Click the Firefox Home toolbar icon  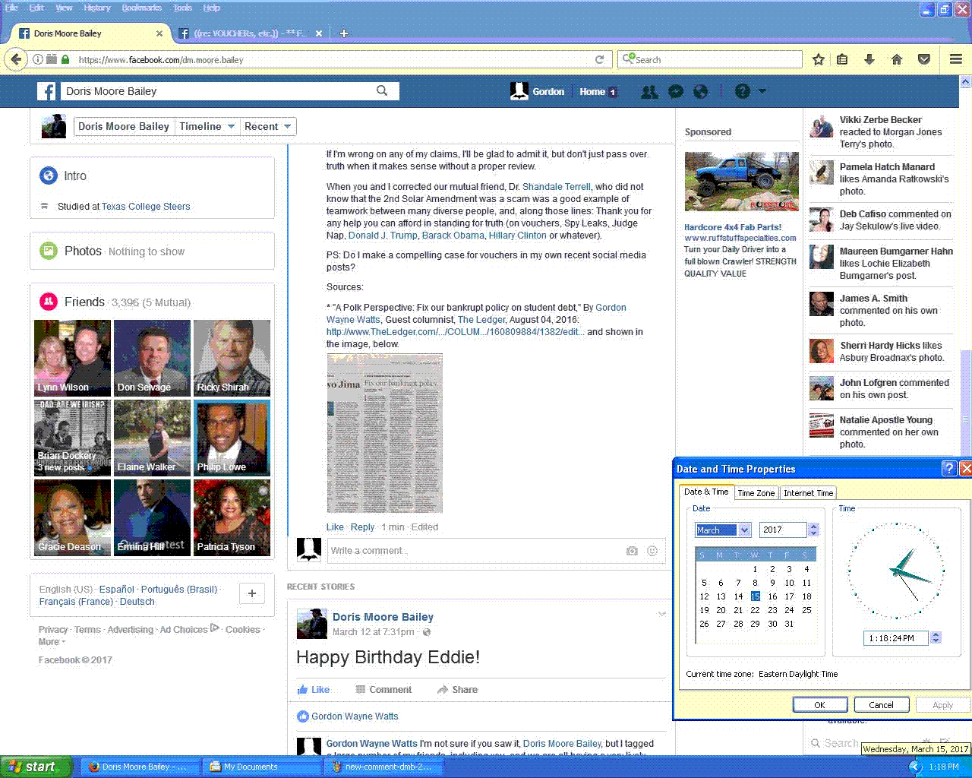coord(897,59)
